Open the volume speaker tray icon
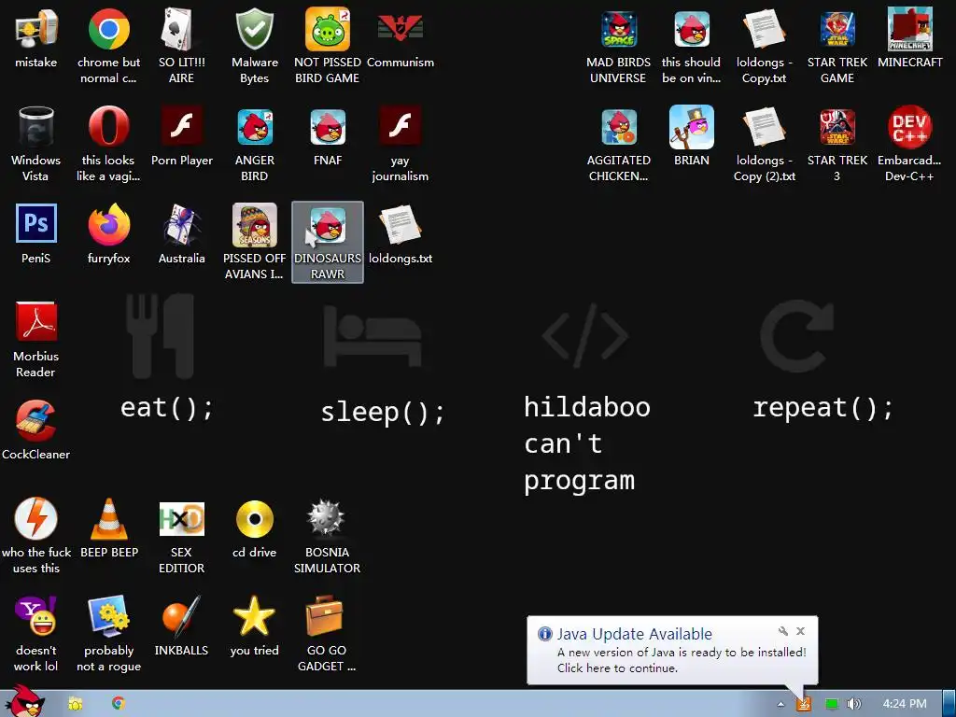 [853, 704]
